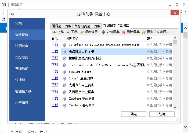The image size is (188, 133).
Task: Open 法语发音 settings section
Action: click(x=27, y=46)
